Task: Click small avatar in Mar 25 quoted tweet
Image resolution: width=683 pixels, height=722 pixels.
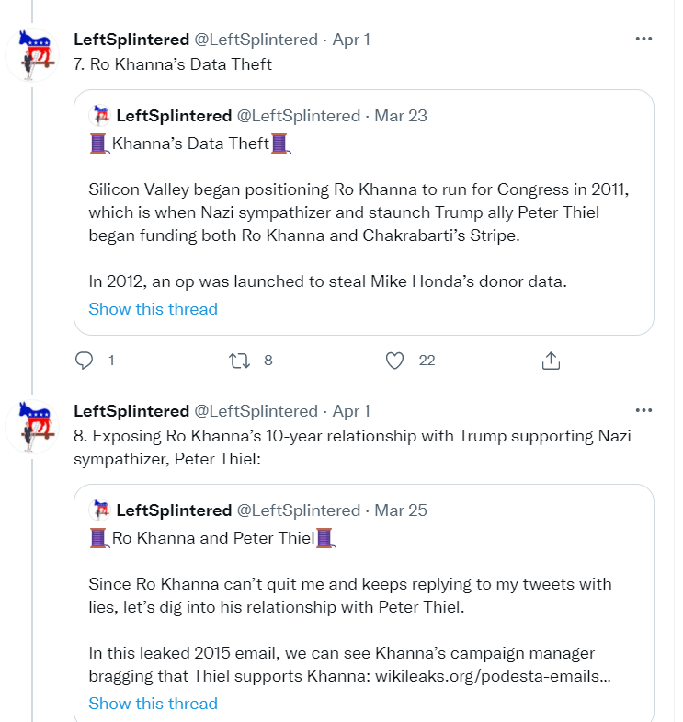Action: coord(99,510)
